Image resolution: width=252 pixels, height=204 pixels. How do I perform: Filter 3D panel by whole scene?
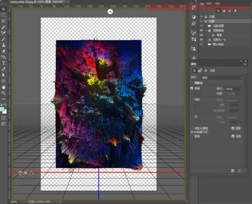(218, 11)
